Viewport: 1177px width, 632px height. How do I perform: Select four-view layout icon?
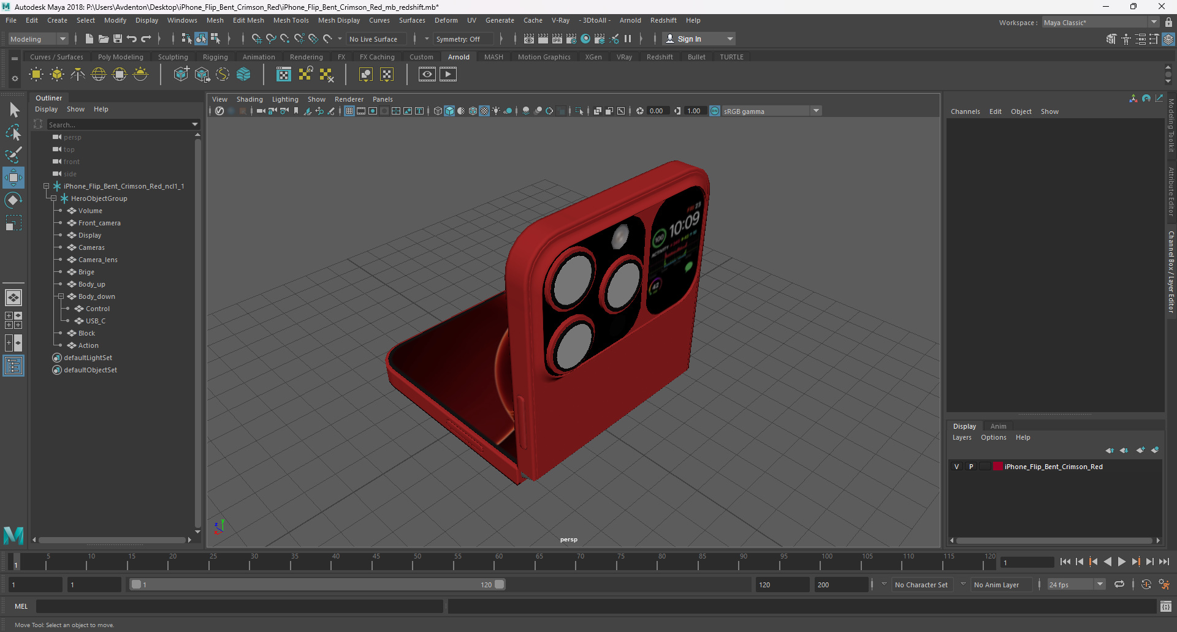click(13, 320)
